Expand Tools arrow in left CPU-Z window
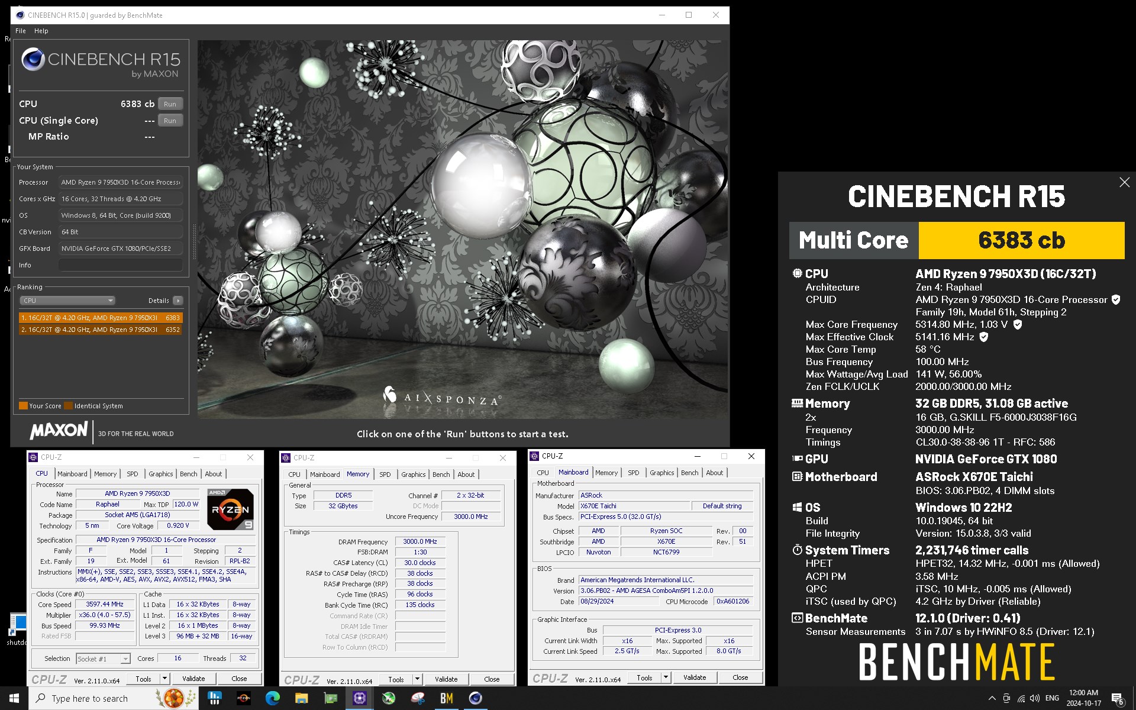Image resolution: width=1136 pixels, height=710 pixels. point(165,679)
